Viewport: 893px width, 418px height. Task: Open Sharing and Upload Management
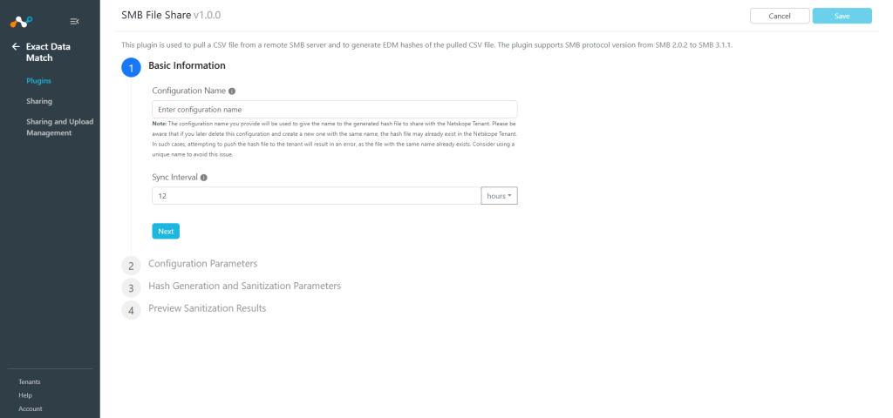[x=59, y=127]
